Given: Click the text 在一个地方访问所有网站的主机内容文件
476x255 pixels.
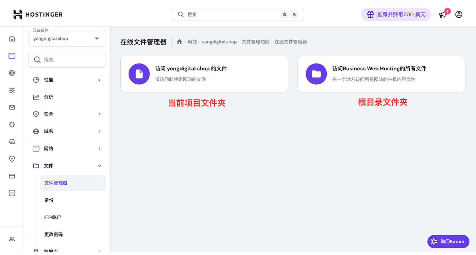Looking at the screenshot, I should [x=374, y=79].
